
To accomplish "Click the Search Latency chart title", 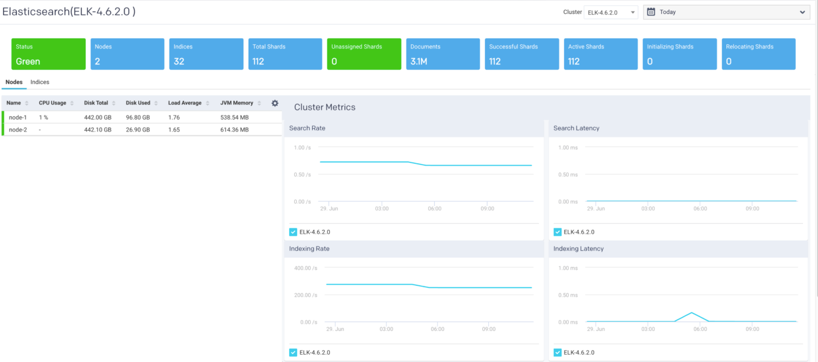I will pyautogui.click(x=576, y=128).
